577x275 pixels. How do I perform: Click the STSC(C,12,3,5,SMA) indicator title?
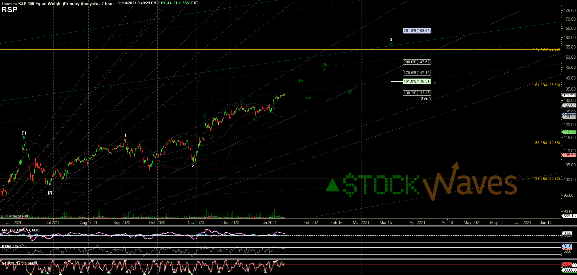point(20,263)
